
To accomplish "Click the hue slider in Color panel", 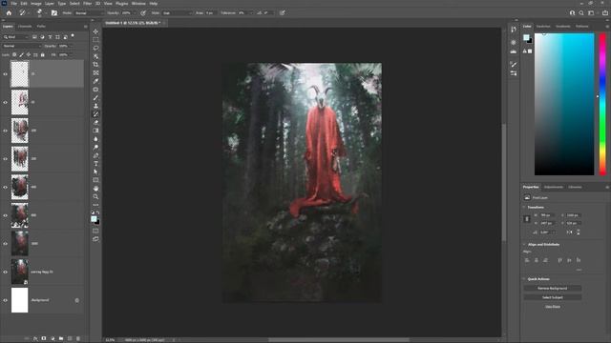I will click(602, 104).
